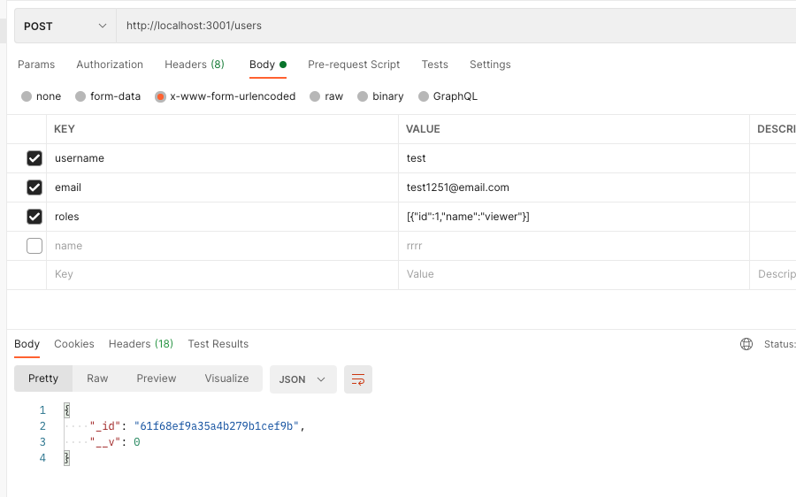The image size is (796, 497).
Task: Open the JSON format dropdown
Action: pyautogui.click(x=303, y=379)
